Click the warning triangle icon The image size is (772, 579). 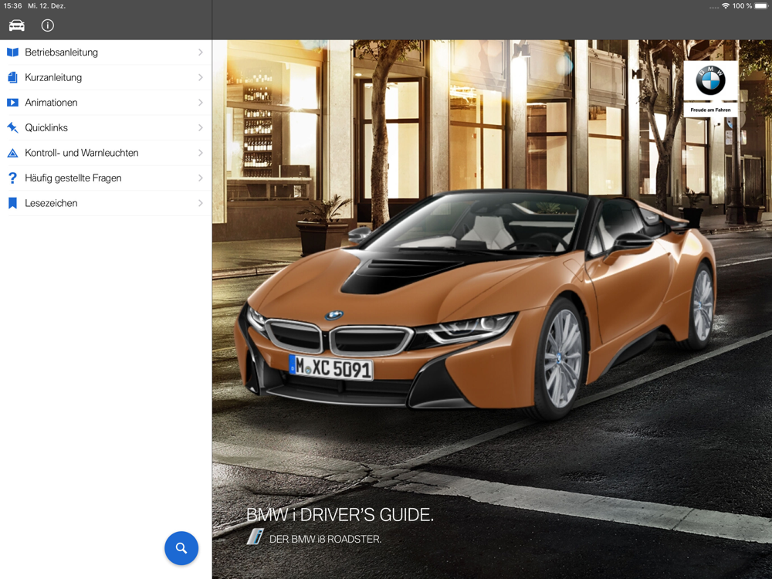click(13, 153)
